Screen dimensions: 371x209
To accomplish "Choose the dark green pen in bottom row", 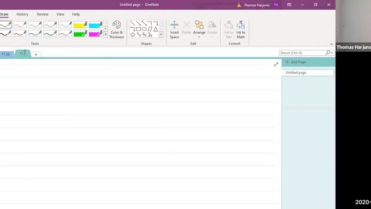I will click(50, 34).
